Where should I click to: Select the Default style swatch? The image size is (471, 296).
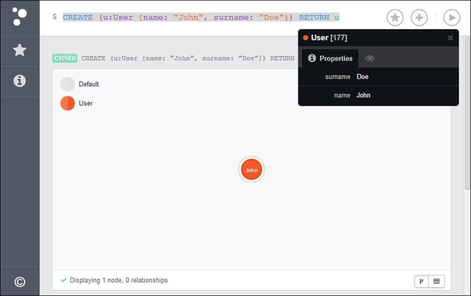pos(67,84)
